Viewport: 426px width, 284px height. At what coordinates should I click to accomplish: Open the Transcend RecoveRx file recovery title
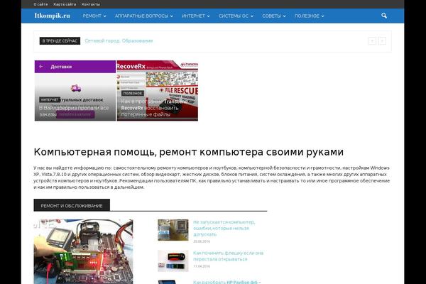click(154, 108)
